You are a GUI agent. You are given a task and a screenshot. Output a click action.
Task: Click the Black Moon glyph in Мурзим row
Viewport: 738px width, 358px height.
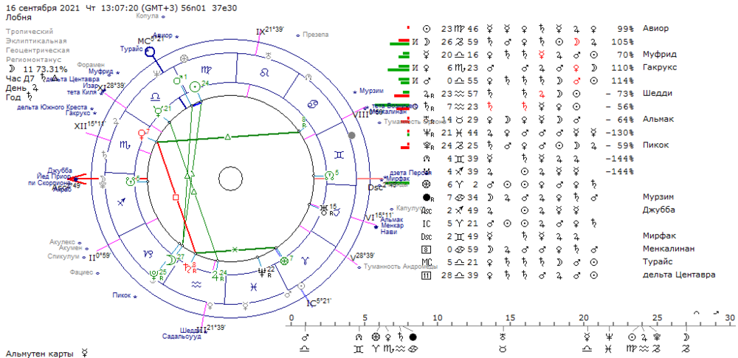point(427,197)
